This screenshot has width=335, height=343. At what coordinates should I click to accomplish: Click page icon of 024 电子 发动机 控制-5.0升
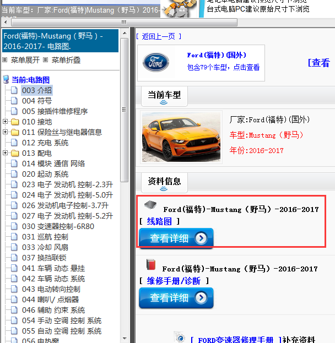click(14, 195)
